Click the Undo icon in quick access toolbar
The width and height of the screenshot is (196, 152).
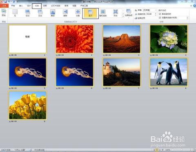[x=9, y=2]
